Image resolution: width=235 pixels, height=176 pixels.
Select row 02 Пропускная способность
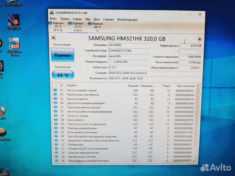pos(124,95)
